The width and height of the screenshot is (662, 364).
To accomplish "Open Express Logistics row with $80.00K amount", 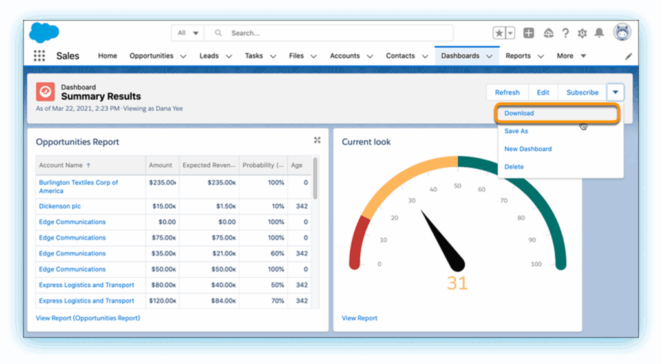I will click(x=86, y=285).
